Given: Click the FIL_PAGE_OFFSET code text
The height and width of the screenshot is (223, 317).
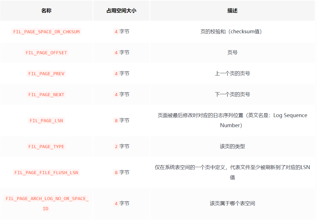Looking at the screenshot, I should click(x=46, y=53).
